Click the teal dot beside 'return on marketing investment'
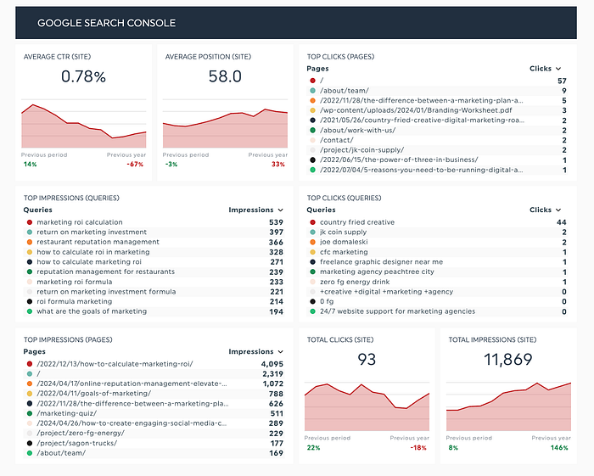The width and height of the screenshot is (594, 476). (x=30, y=232)
